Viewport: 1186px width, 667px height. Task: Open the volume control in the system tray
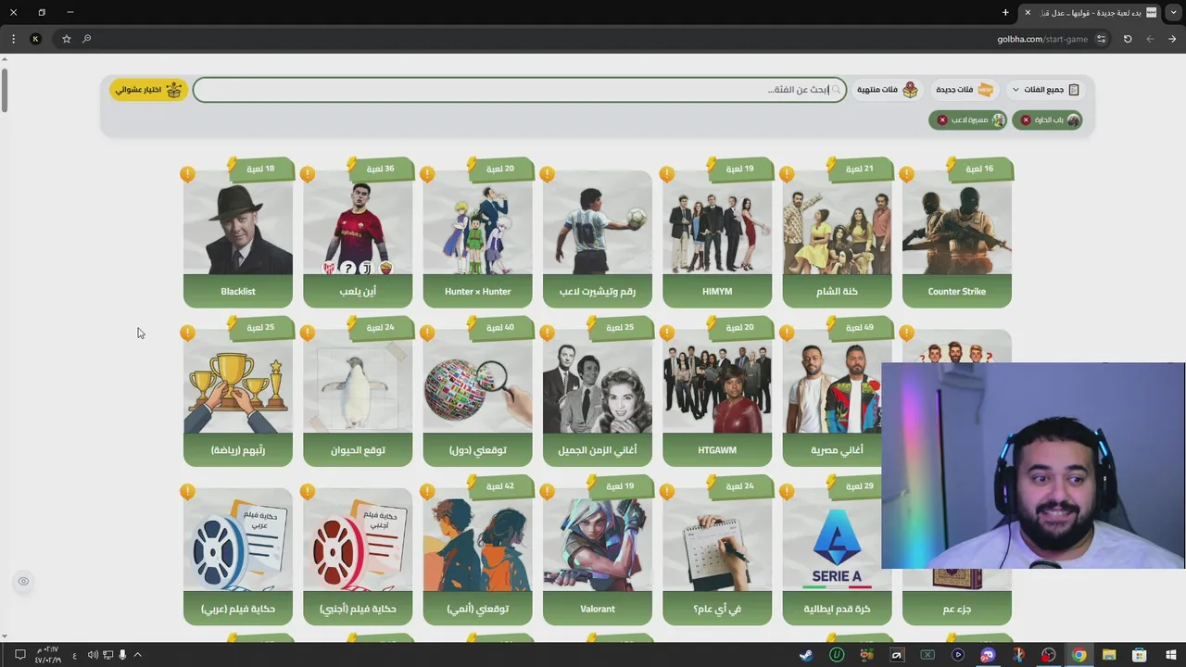point(93,655)
